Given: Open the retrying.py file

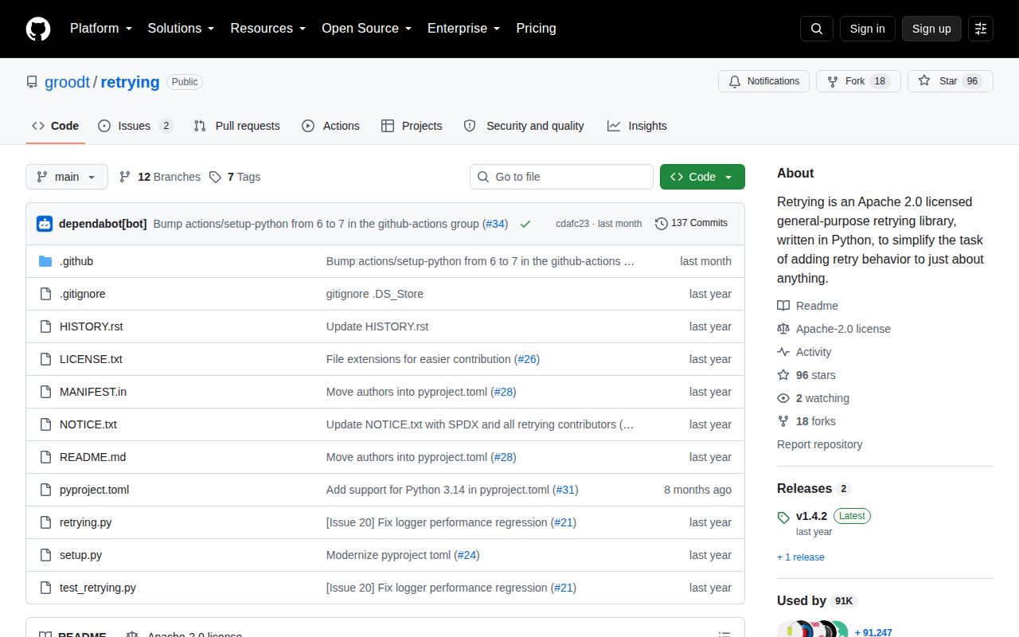Looking at the screenshot, I should point(85,522).
